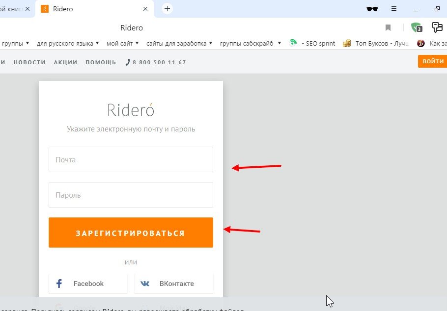Click the Facebook f icon
The width and height of the screenshot is (447, 311).
click(59, 284)
